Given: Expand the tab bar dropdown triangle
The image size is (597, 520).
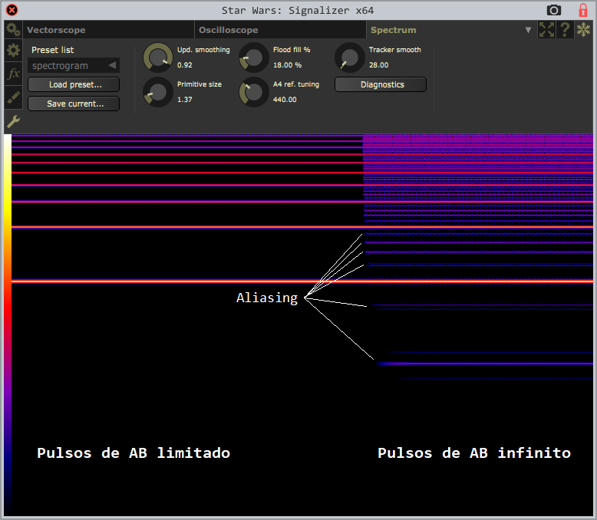Looking at the screenshot, I should tap(528, 30).
